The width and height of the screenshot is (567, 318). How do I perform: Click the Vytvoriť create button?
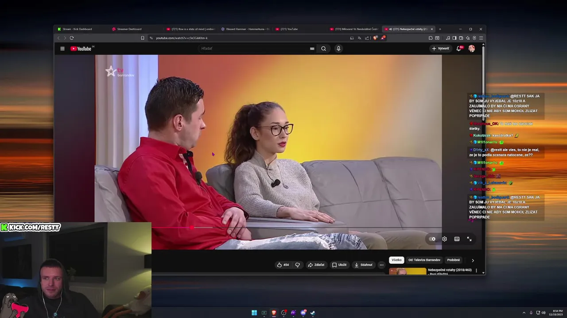tap(440, 49)
